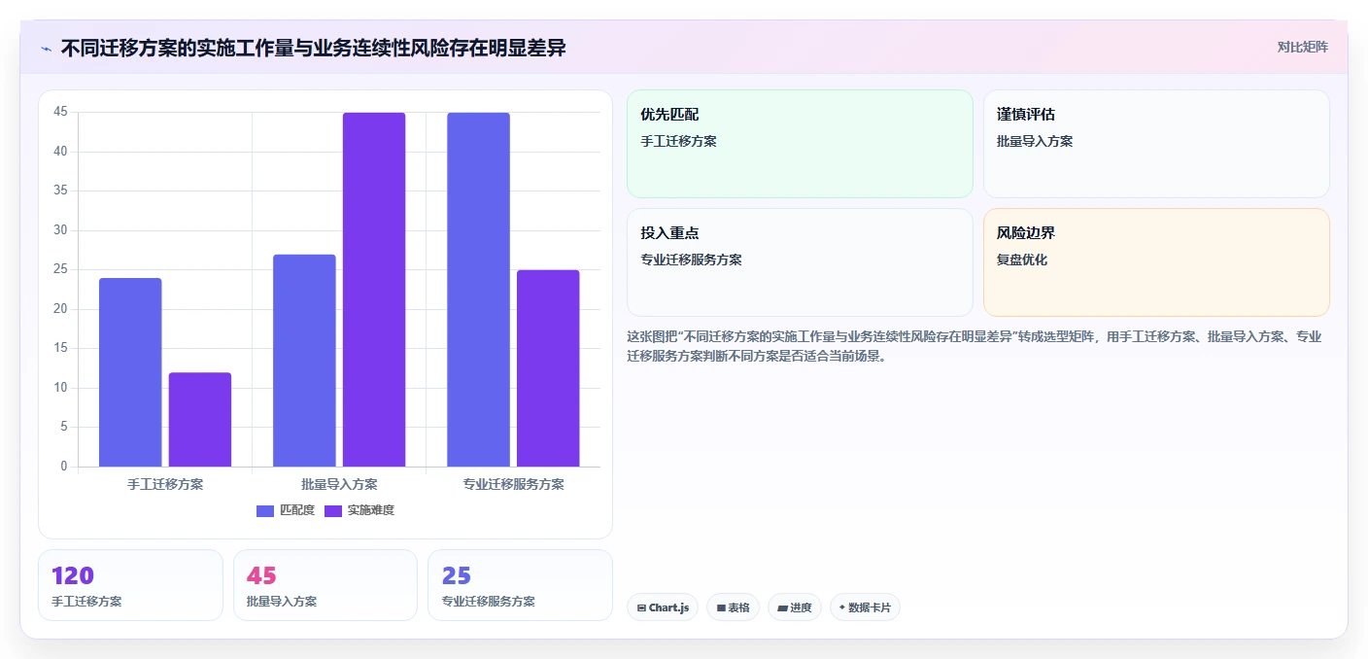Select the 实施难度 bar for 批量导入方案
The image size is (1368, 659).
(374, 290)
